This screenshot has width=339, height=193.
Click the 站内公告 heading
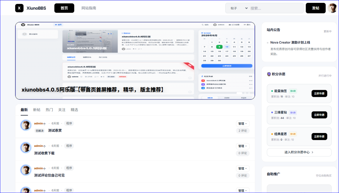click(273, 30)
